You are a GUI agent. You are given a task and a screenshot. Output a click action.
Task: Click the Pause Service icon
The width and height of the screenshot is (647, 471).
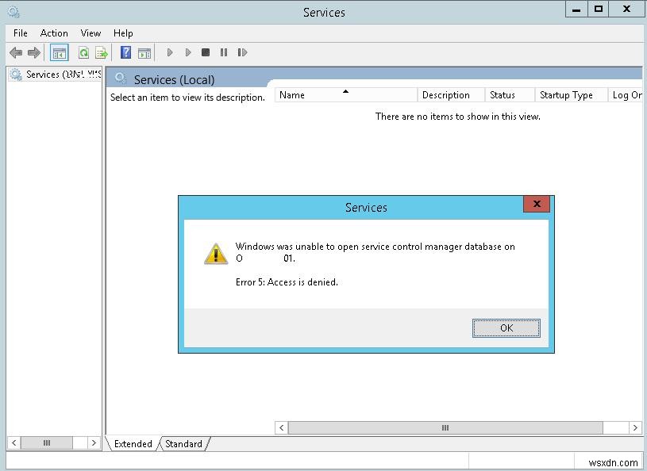point(224,52)
